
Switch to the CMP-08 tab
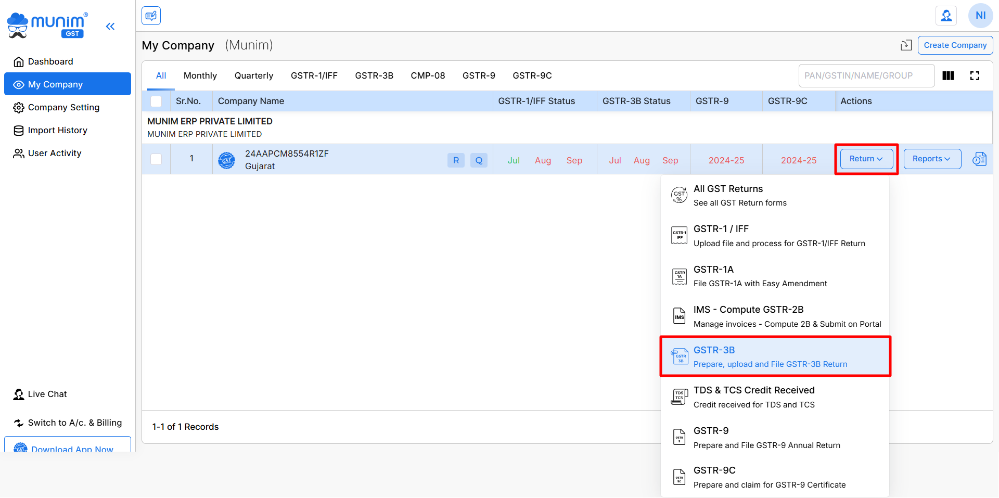[x=428, y=75]
